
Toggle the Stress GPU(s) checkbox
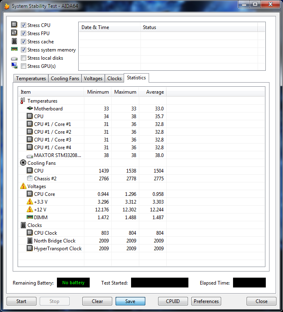pyautogui.click(x=24, y=66)
